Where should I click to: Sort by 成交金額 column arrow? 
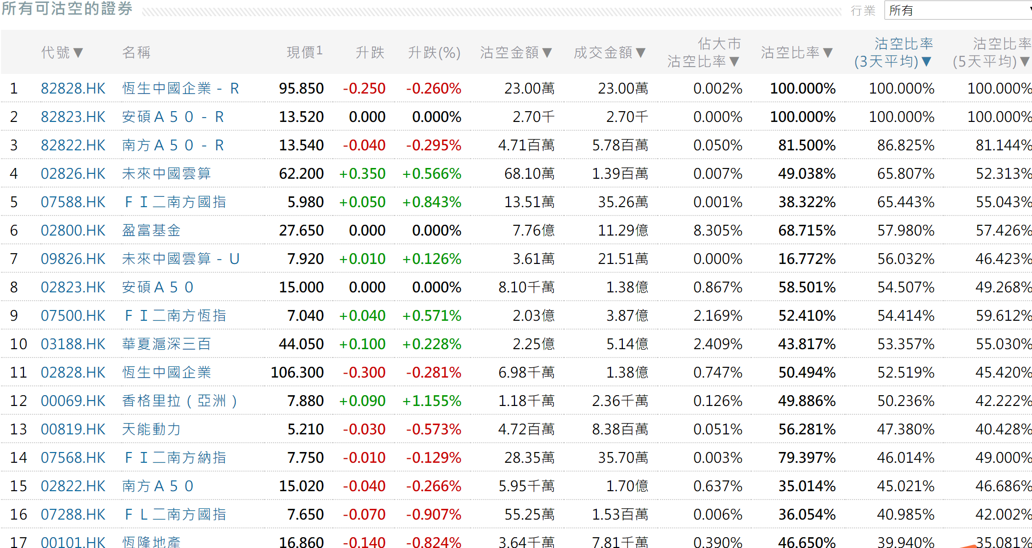coord(640,52)
